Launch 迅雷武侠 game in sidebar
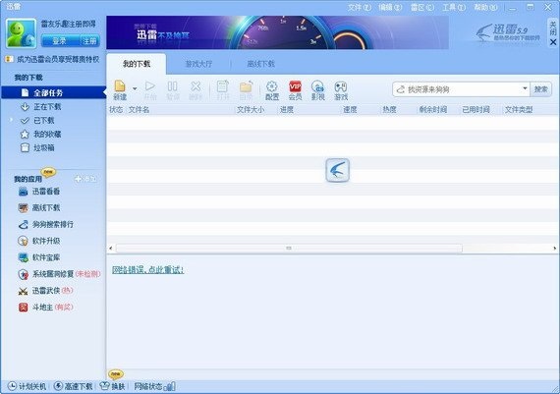This screenshot has height=394, width=560. (45, 291)
